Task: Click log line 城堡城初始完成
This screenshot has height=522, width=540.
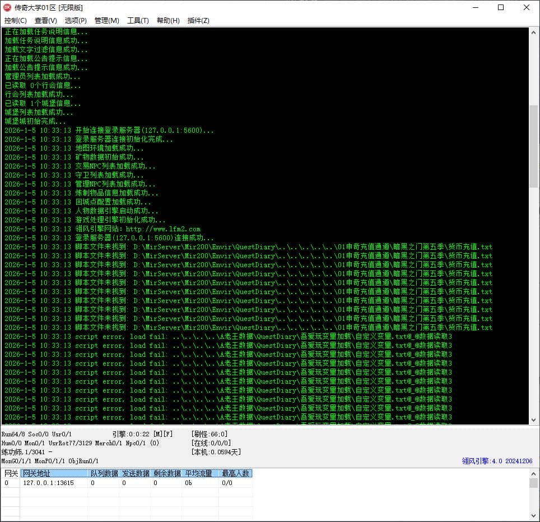Action: (x=35, y=122)
